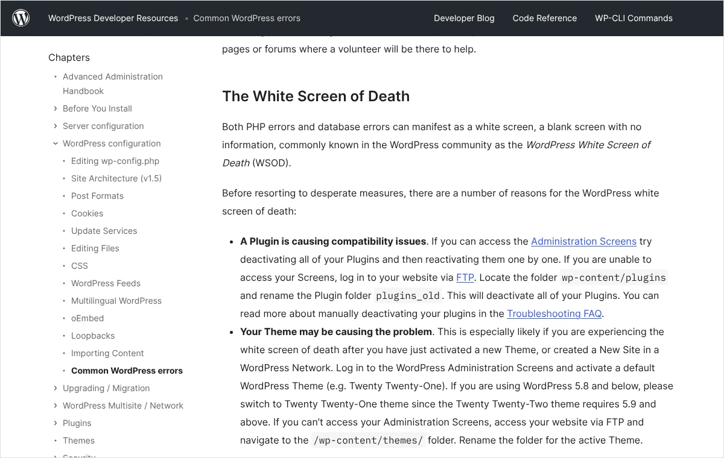Expand the WordPress Multisite / Network chapter
Image resolution: width=724 pixels, height=458 pixels.
pyautogui.click(x=56, y=406)
